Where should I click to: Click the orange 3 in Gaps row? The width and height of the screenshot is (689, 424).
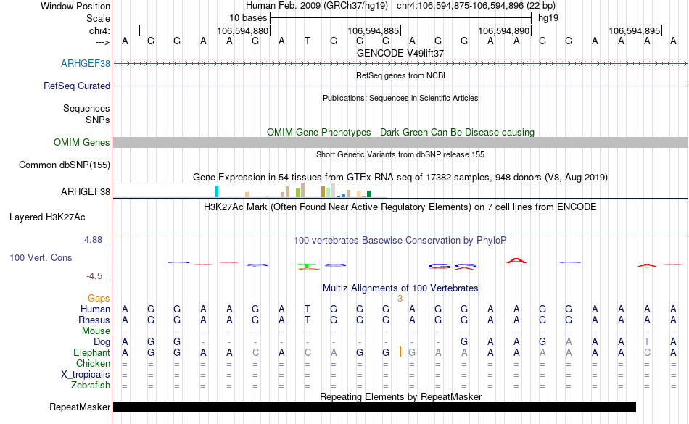[400, 299]
